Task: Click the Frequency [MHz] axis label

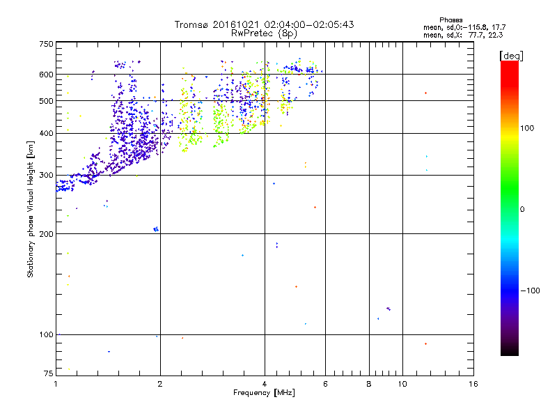Action: tap(264, 394)
